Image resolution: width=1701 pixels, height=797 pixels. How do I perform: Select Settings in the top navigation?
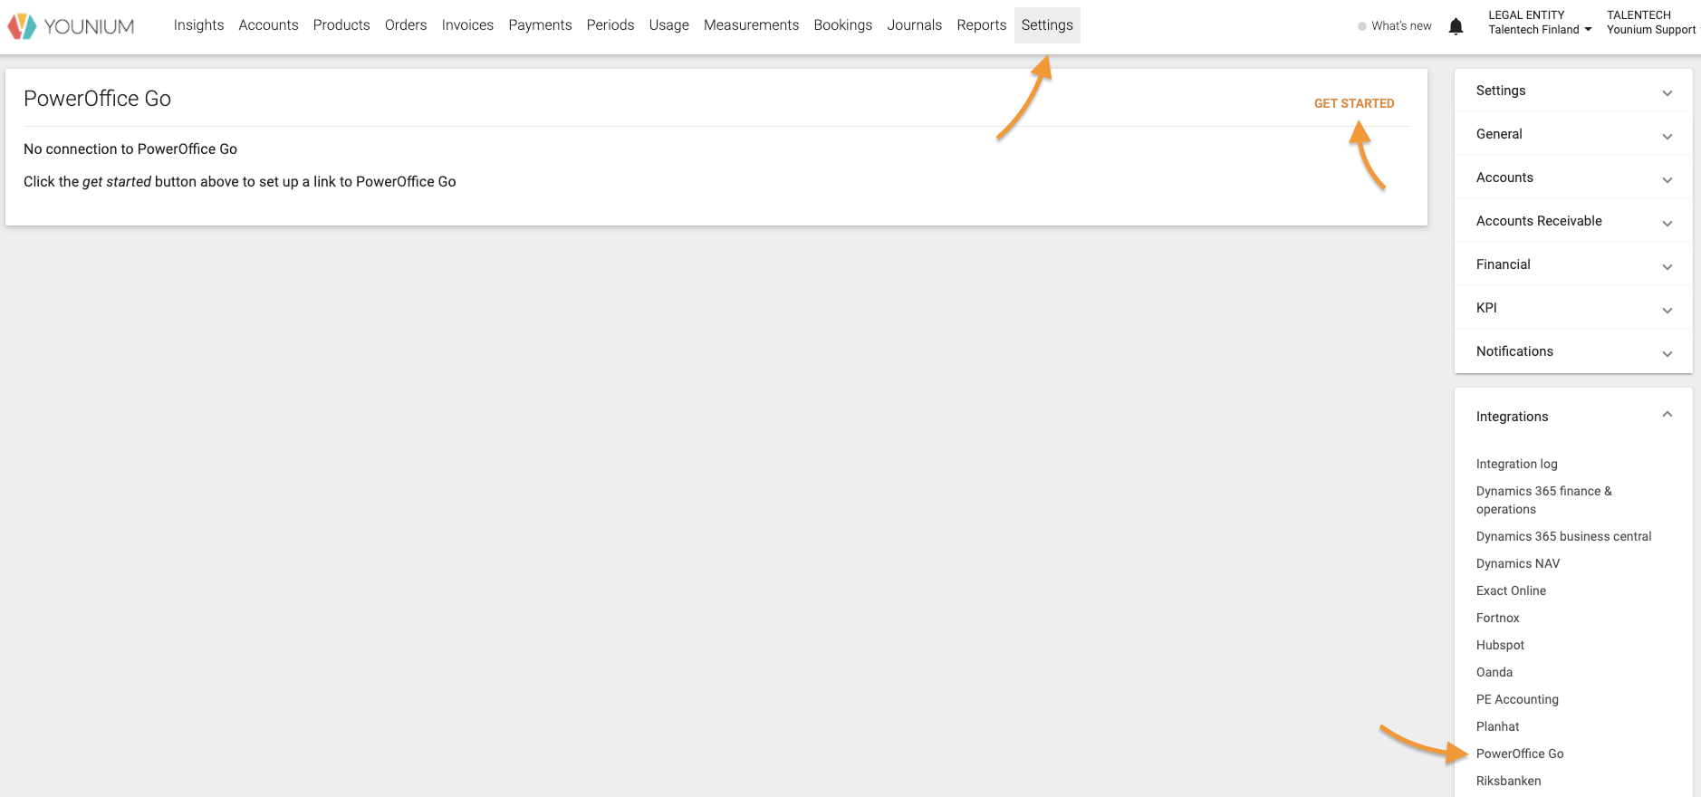point(1047,25)
